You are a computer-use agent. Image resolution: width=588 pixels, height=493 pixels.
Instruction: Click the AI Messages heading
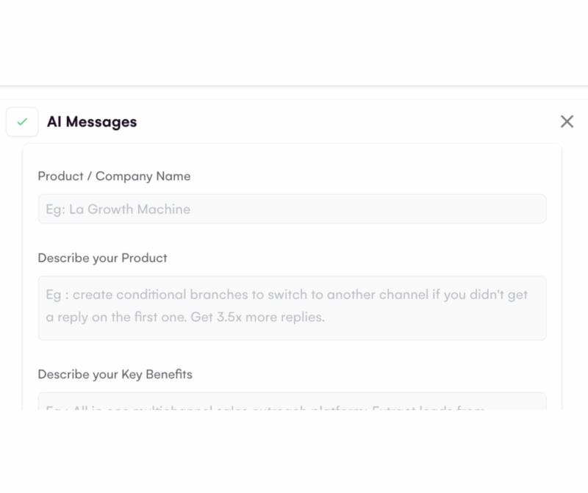92,122
